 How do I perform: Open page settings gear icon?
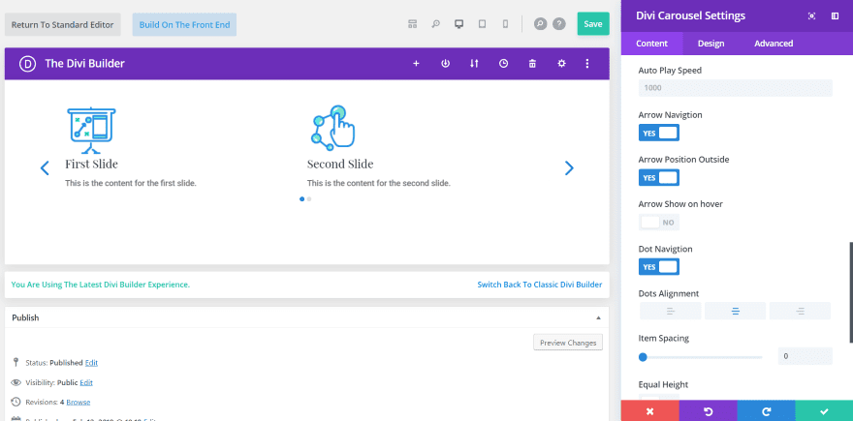(x=561, y=64)
